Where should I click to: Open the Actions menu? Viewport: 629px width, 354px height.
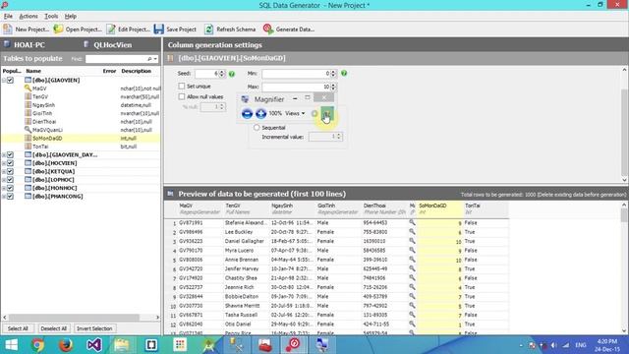29,16
